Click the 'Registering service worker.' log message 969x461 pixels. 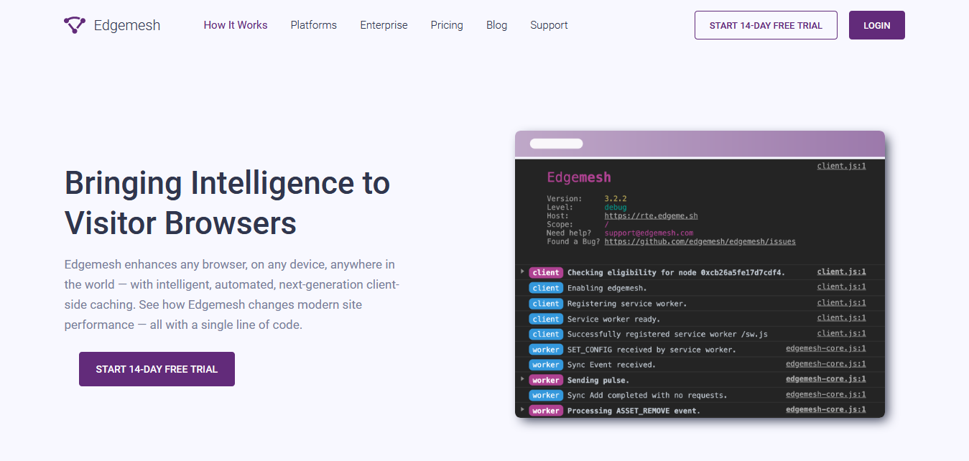[627, 304]
